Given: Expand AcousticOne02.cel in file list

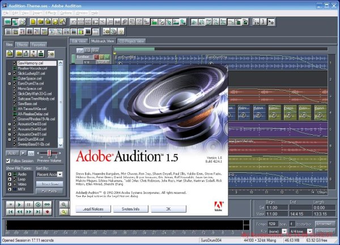Looking at the screenshot, I should [x=9, y=129].
